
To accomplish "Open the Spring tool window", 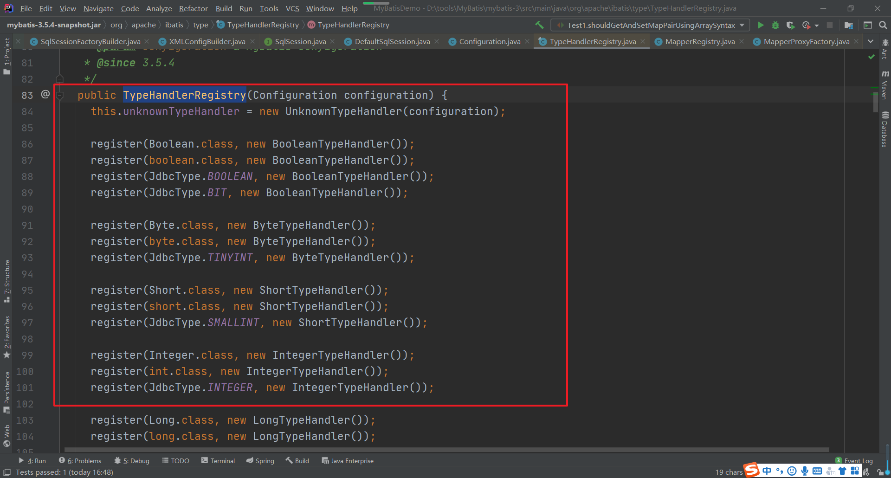I will point(260,461).
